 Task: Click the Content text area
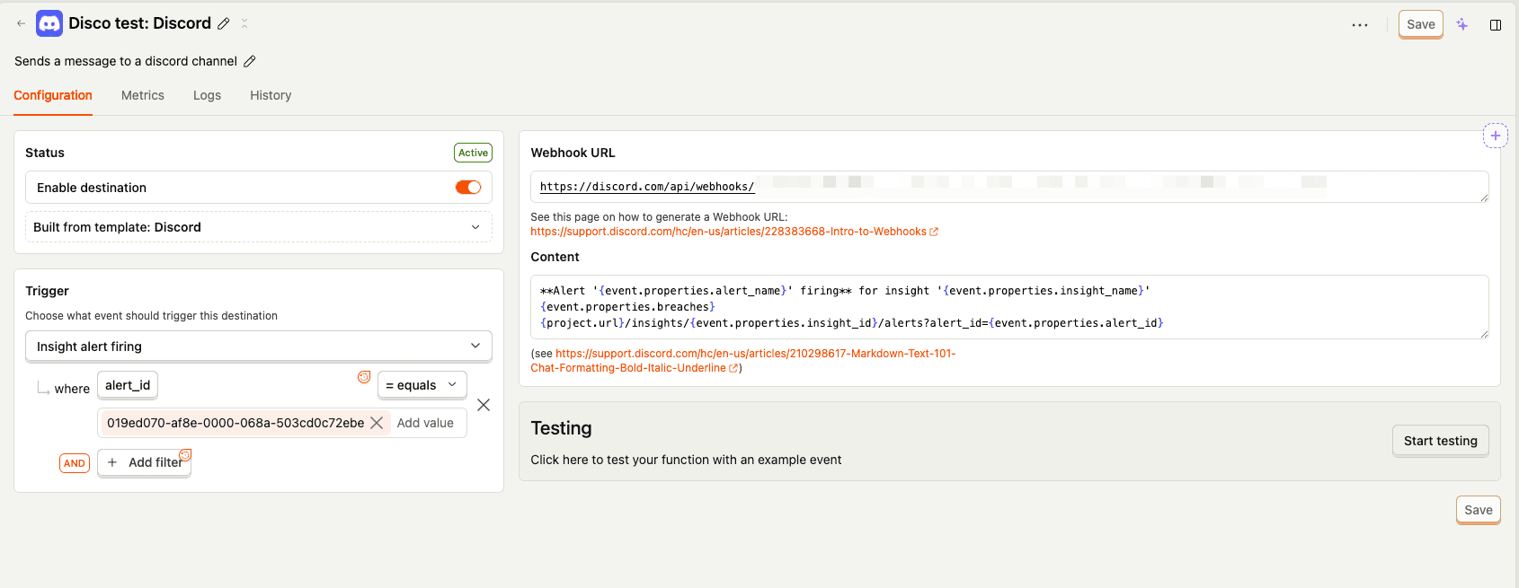tap(1009, 307)
